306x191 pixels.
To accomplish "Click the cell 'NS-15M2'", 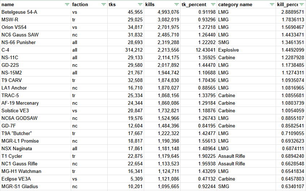I will [35, 73].
